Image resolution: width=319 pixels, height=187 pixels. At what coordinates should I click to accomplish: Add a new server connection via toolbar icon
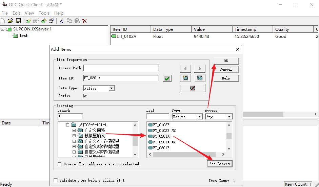click(28, 21)
